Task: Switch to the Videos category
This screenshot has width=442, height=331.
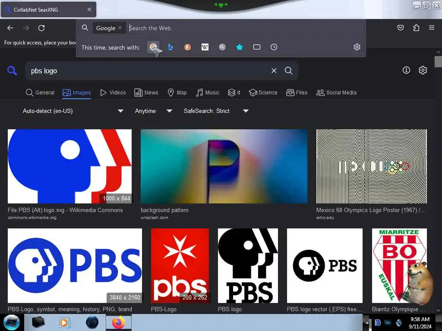Action: click(113, 92)
